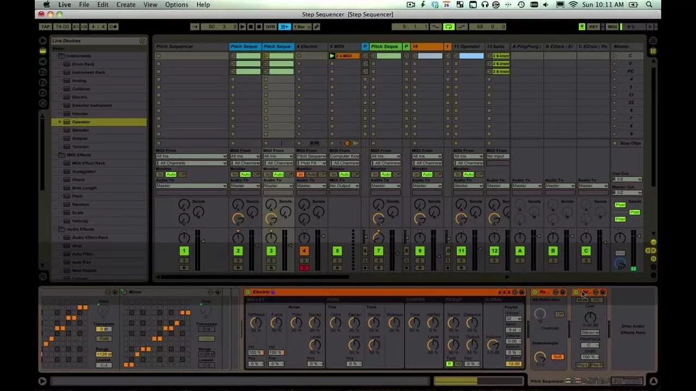
Task: Click the detail view toggle arrow
Action: point(654,381)
